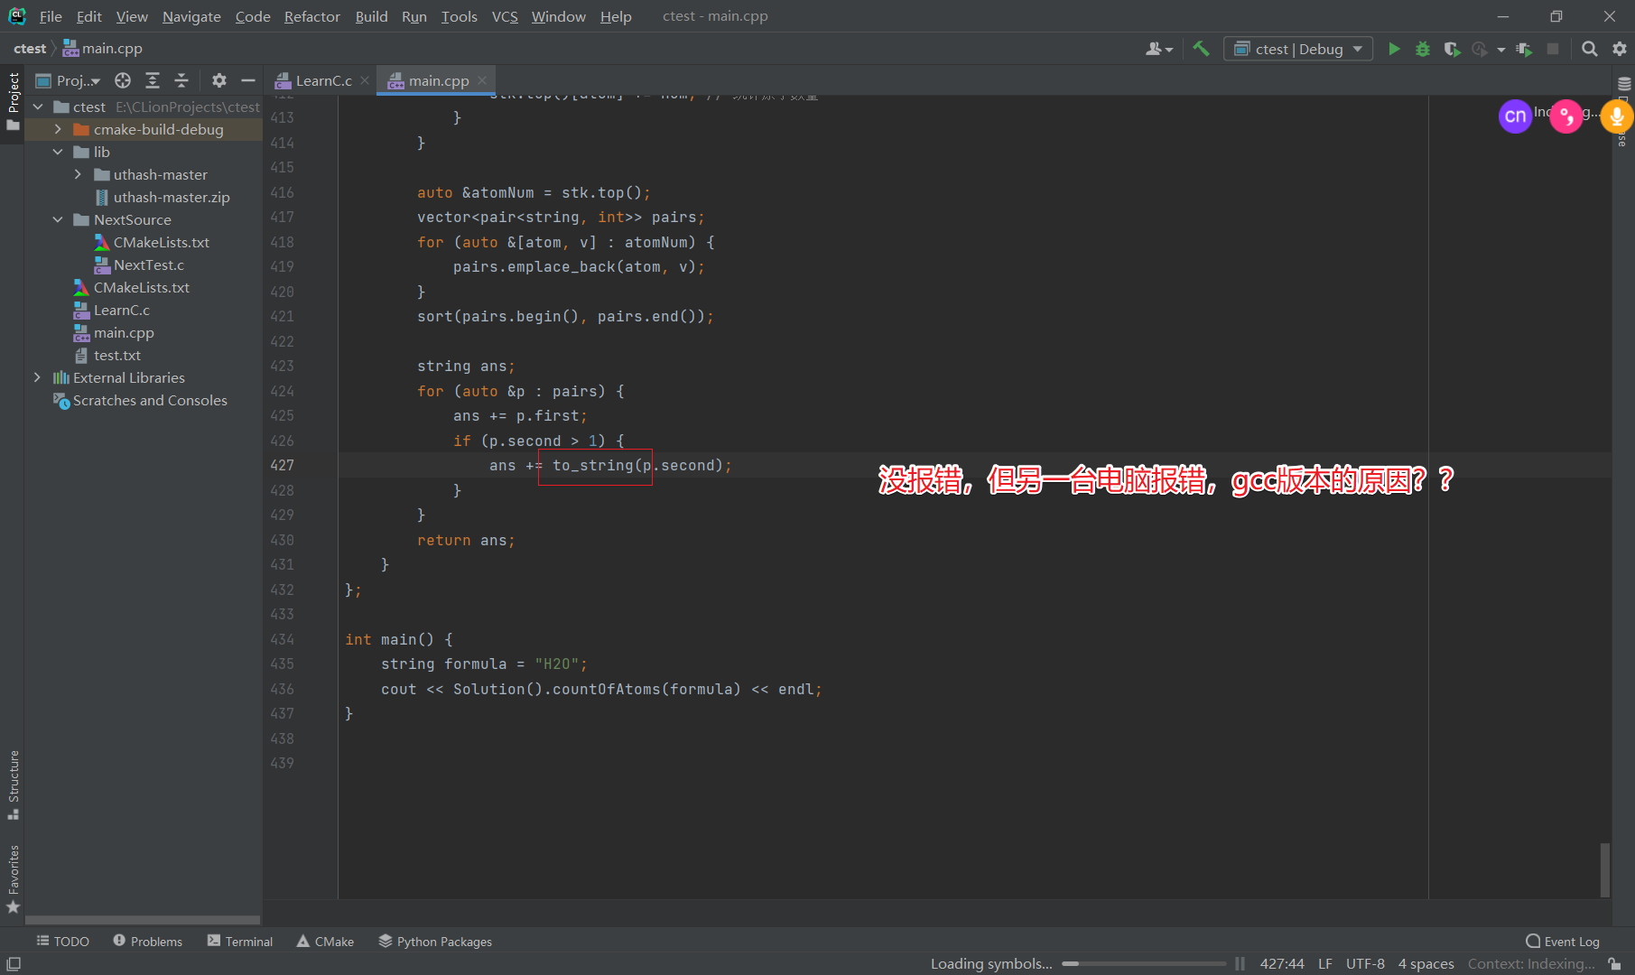Open the Event Log

point(1562,941)
